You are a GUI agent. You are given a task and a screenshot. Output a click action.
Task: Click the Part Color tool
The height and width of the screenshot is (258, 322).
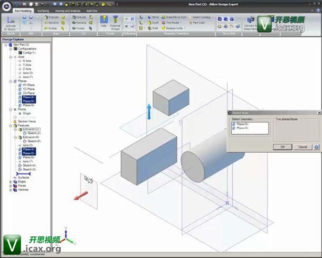click(x=198, y=23)
